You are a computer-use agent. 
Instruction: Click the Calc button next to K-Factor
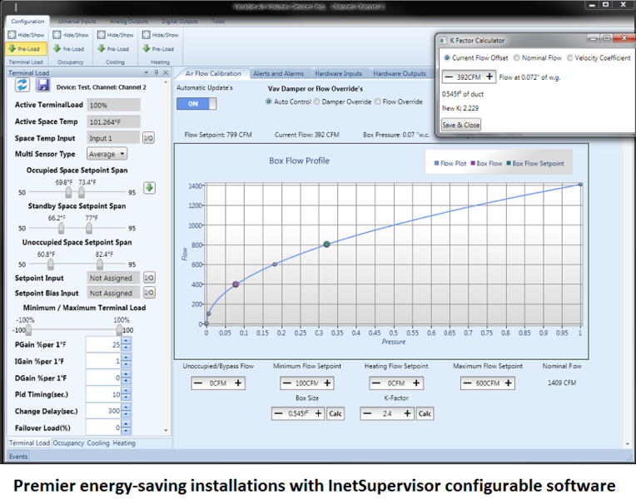click(x=425, y=413)
